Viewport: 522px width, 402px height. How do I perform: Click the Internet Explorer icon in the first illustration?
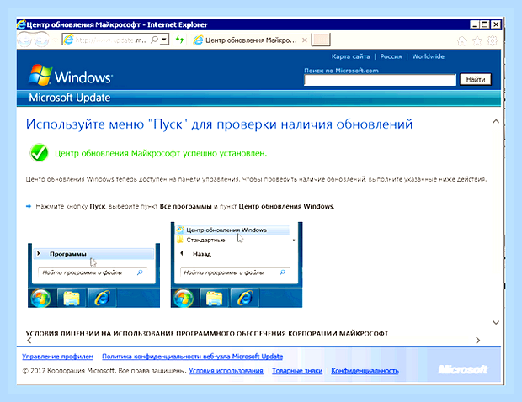(x=102, y=298)
